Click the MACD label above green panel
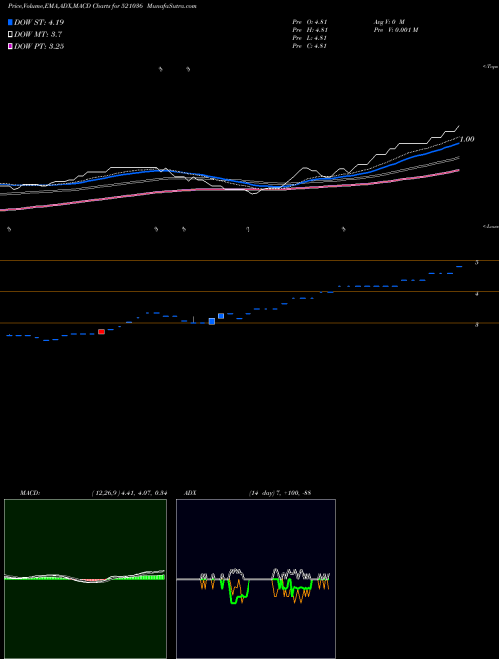 [x=30, y=493]
